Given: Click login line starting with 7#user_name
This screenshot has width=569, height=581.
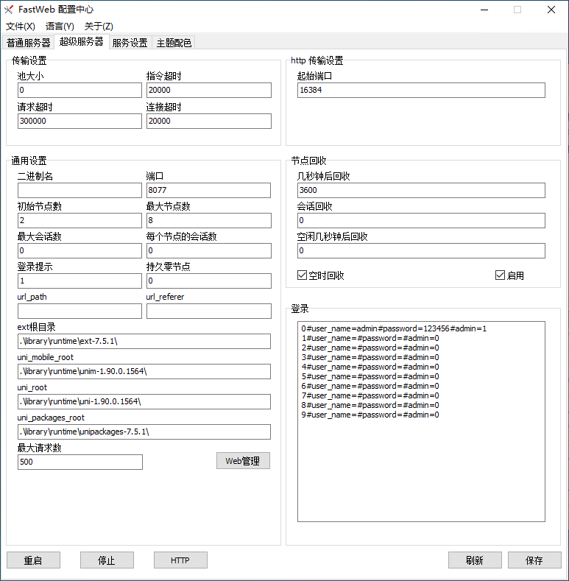Looking at the screenshot, I should (370, 395).
